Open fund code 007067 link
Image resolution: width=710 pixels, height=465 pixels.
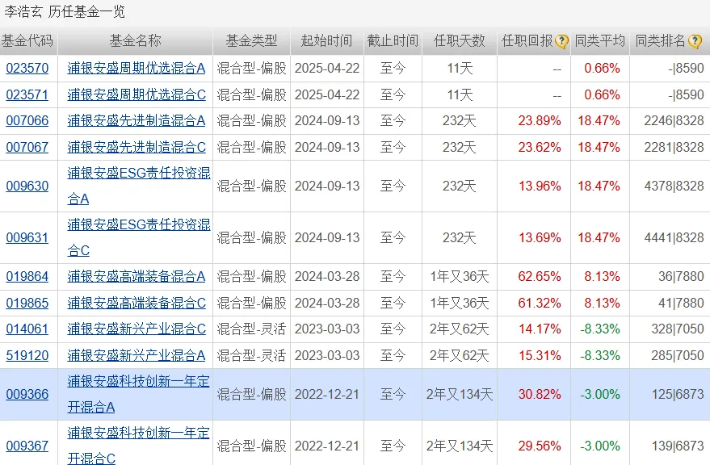[27, 147]
